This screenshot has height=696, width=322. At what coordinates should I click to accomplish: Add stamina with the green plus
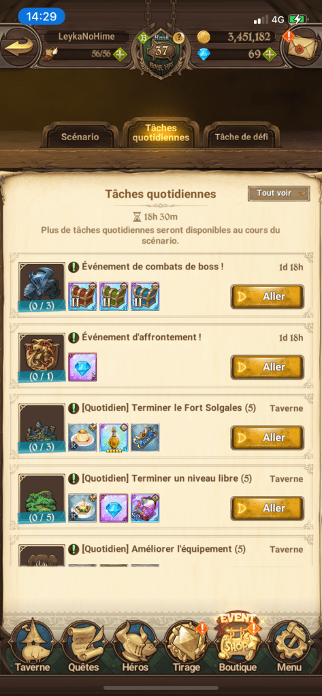coord(120,54)
